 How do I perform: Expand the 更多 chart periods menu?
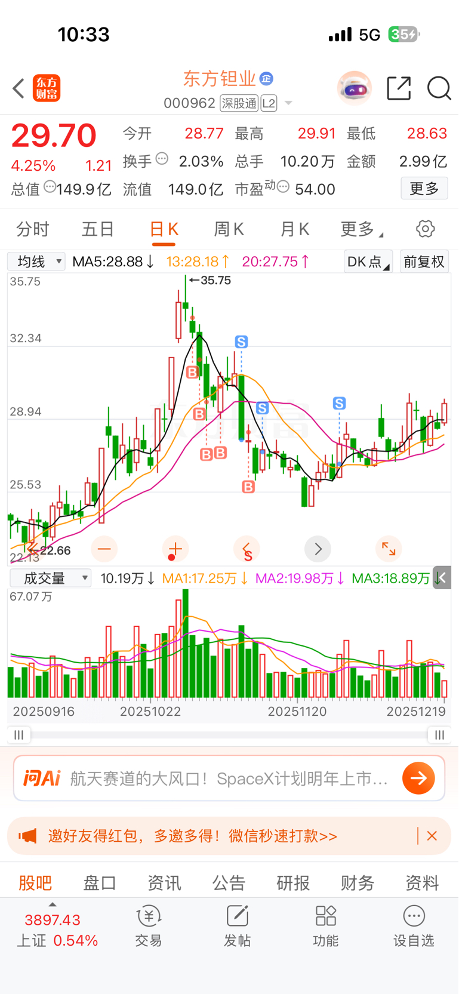(x=362, y=229)
